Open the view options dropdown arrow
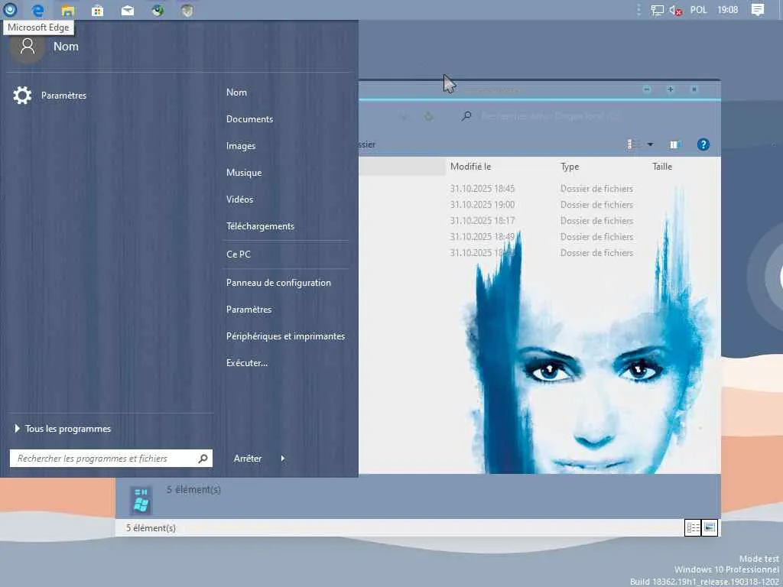The image size is (783, 587). tap(650, 144)
